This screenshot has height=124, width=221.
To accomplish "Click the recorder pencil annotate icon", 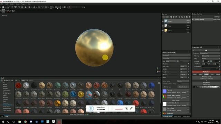I will 131,108.
